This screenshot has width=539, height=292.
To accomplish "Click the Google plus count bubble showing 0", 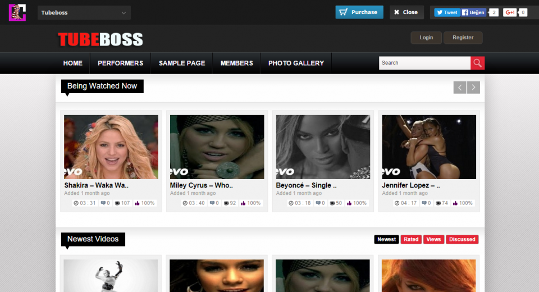I will [x=523, y=12].
